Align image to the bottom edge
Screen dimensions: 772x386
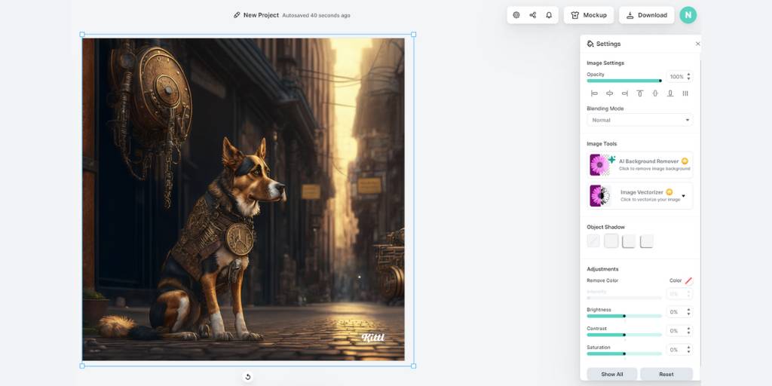click(x=670, y=93)
